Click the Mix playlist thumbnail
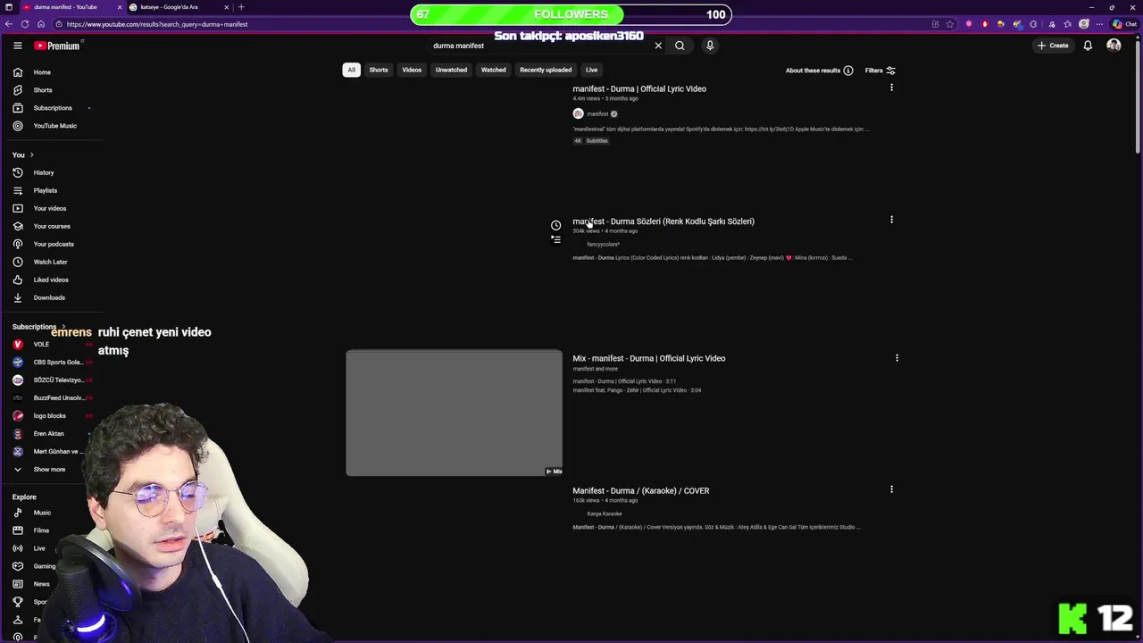Viewport: 1143px width, 643px height. pos(455,413)
